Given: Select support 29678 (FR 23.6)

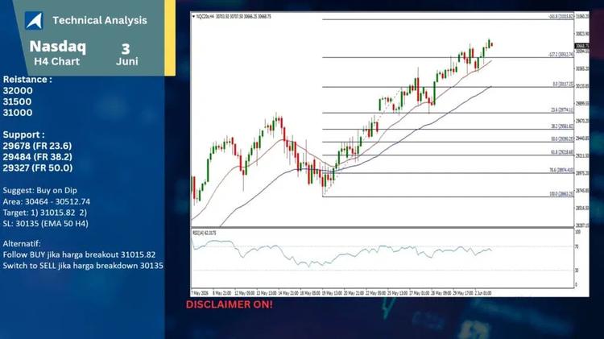Looking at the screenshot, I should click(37, 146).
